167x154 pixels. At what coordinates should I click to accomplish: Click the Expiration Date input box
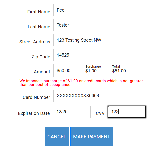[72, 112]
